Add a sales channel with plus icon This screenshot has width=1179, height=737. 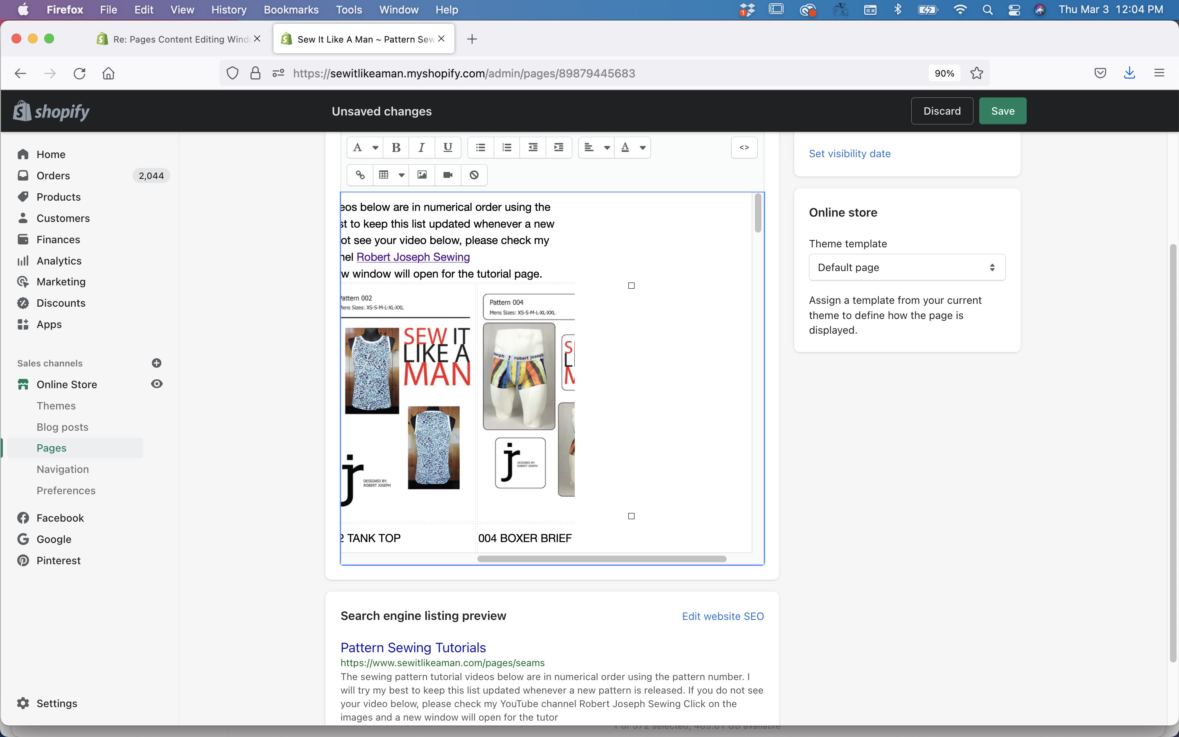(x=156, y=363)
